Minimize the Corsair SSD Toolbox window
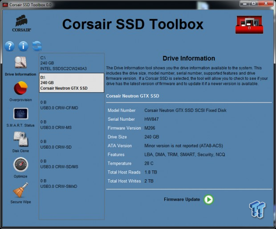Screen dimensions: 276x229 [x=245, y=4]
